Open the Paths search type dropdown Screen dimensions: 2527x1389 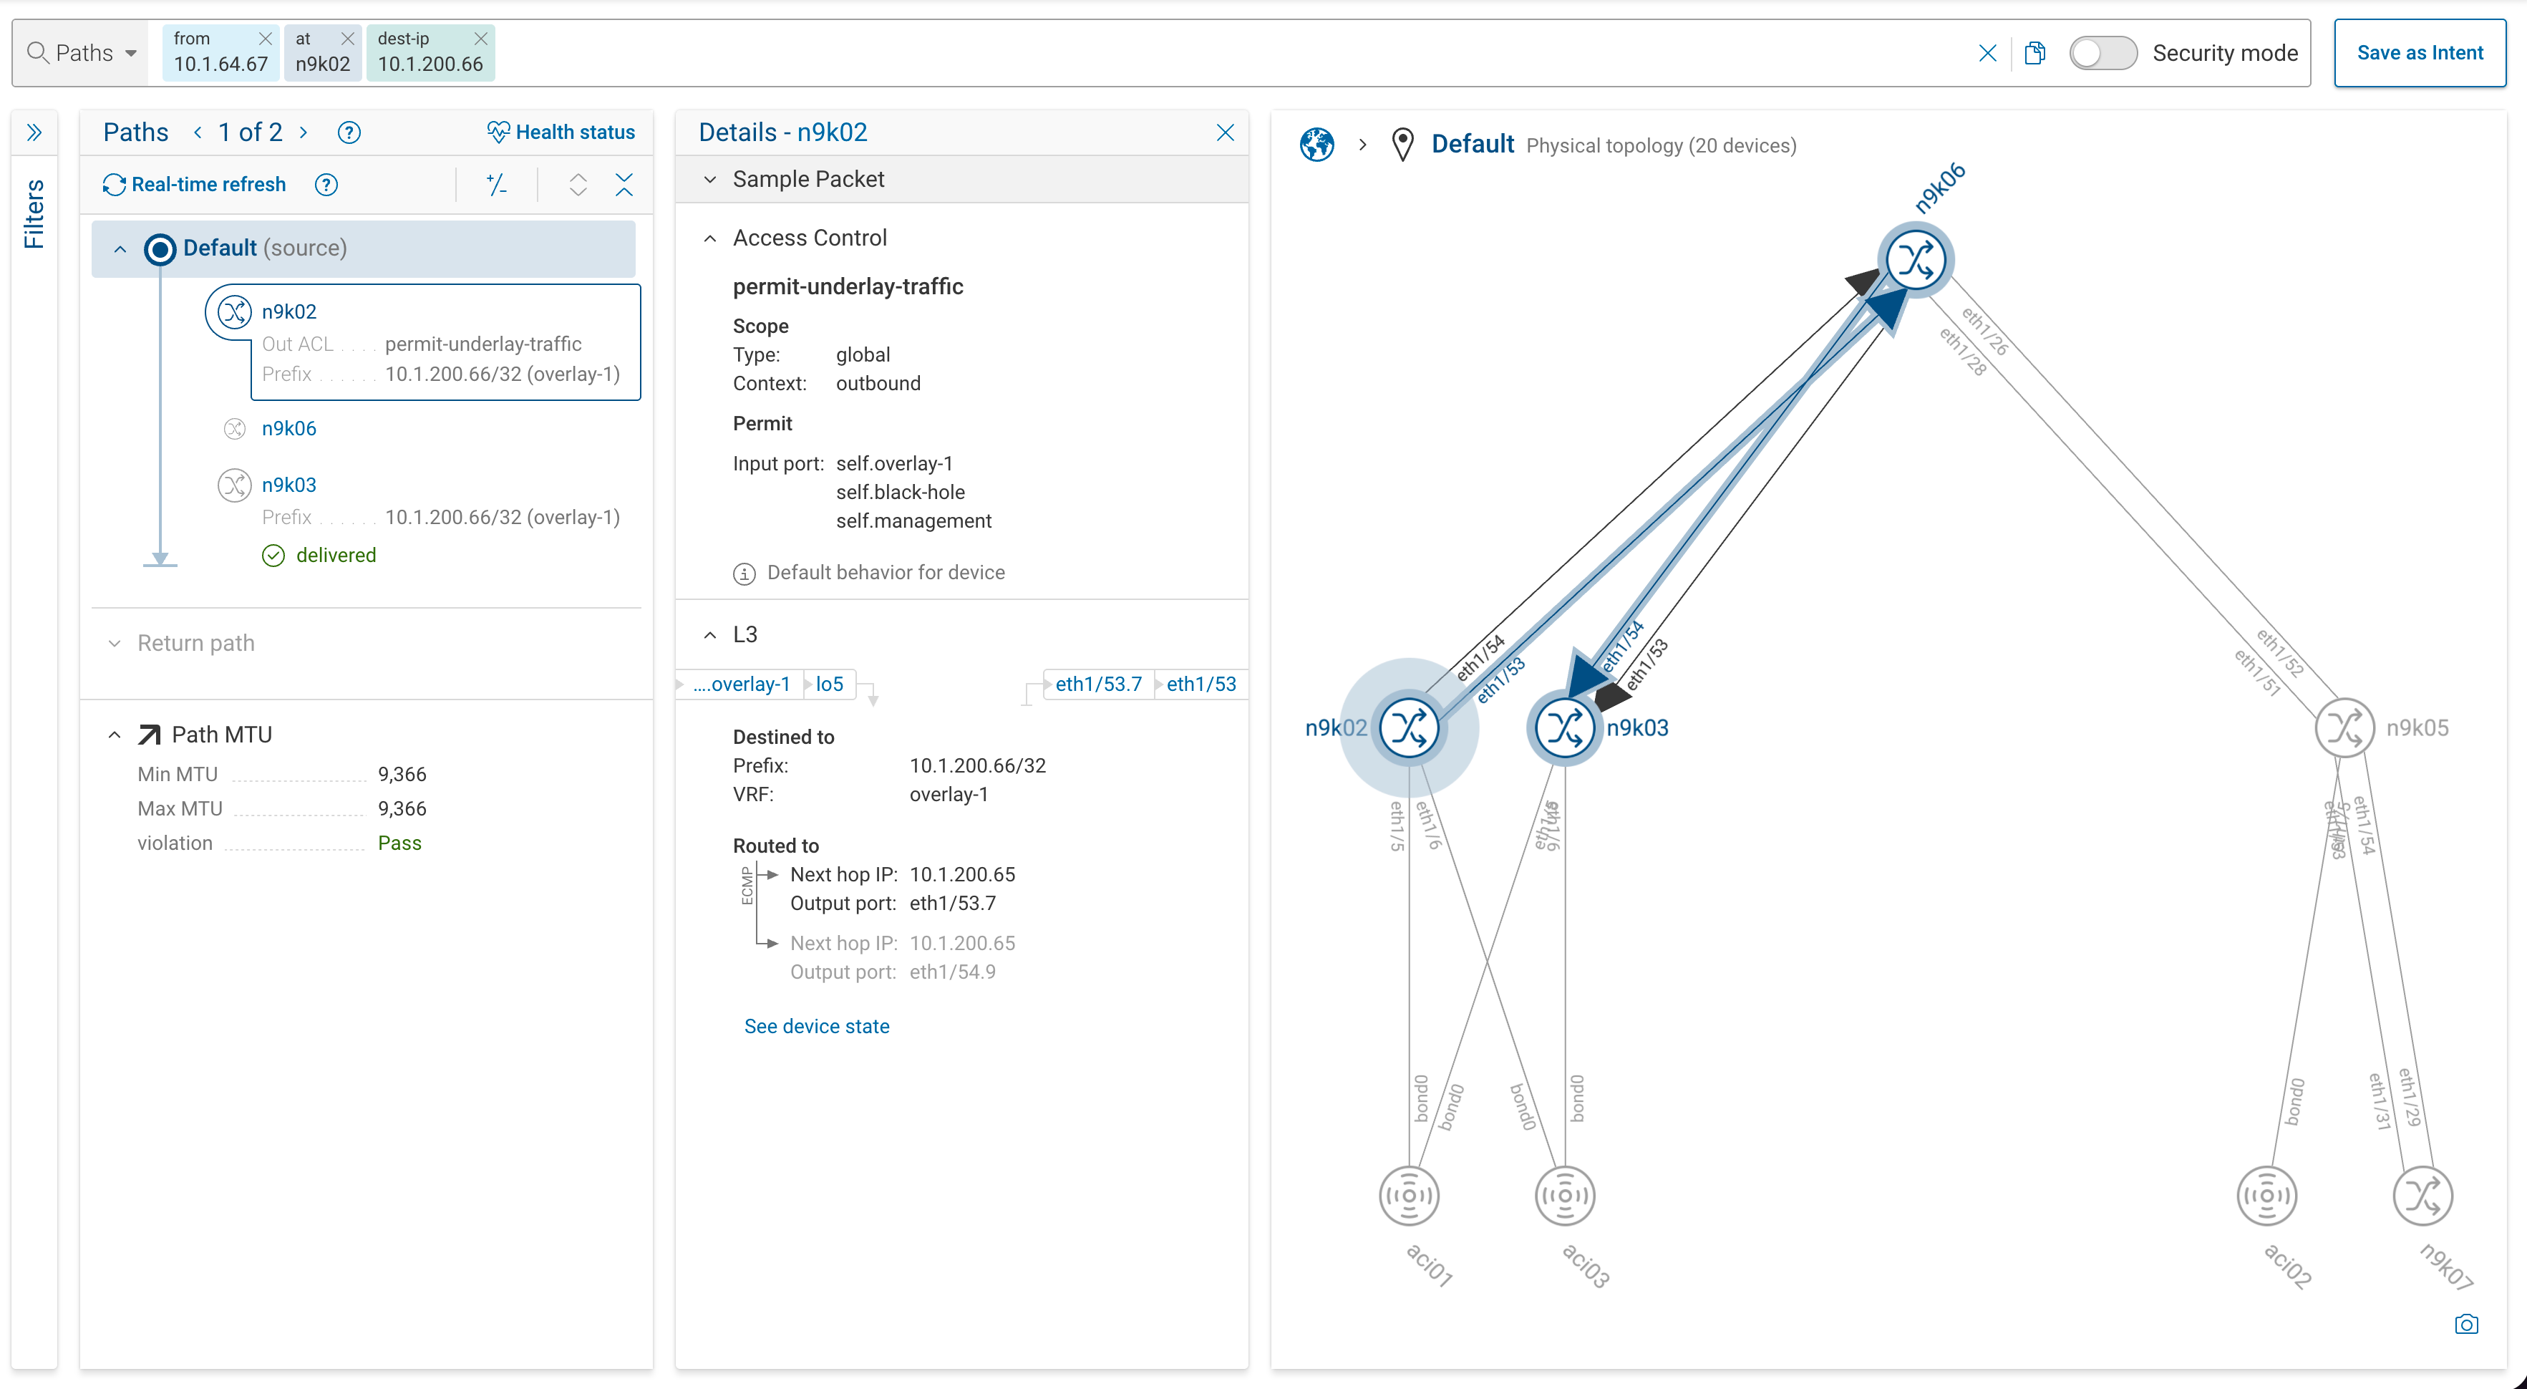[x=83, y=53]
